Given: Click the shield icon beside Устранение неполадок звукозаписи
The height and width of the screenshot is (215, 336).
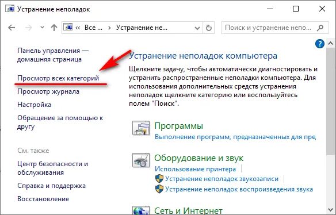Looking at the screenshot, I should (x=159, y=179).
